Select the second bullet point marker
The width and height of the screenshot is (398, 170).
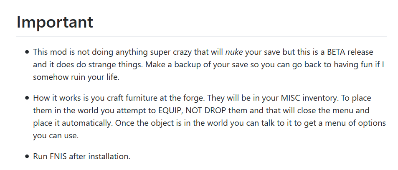pyautogui.click(x=27, y=98)
